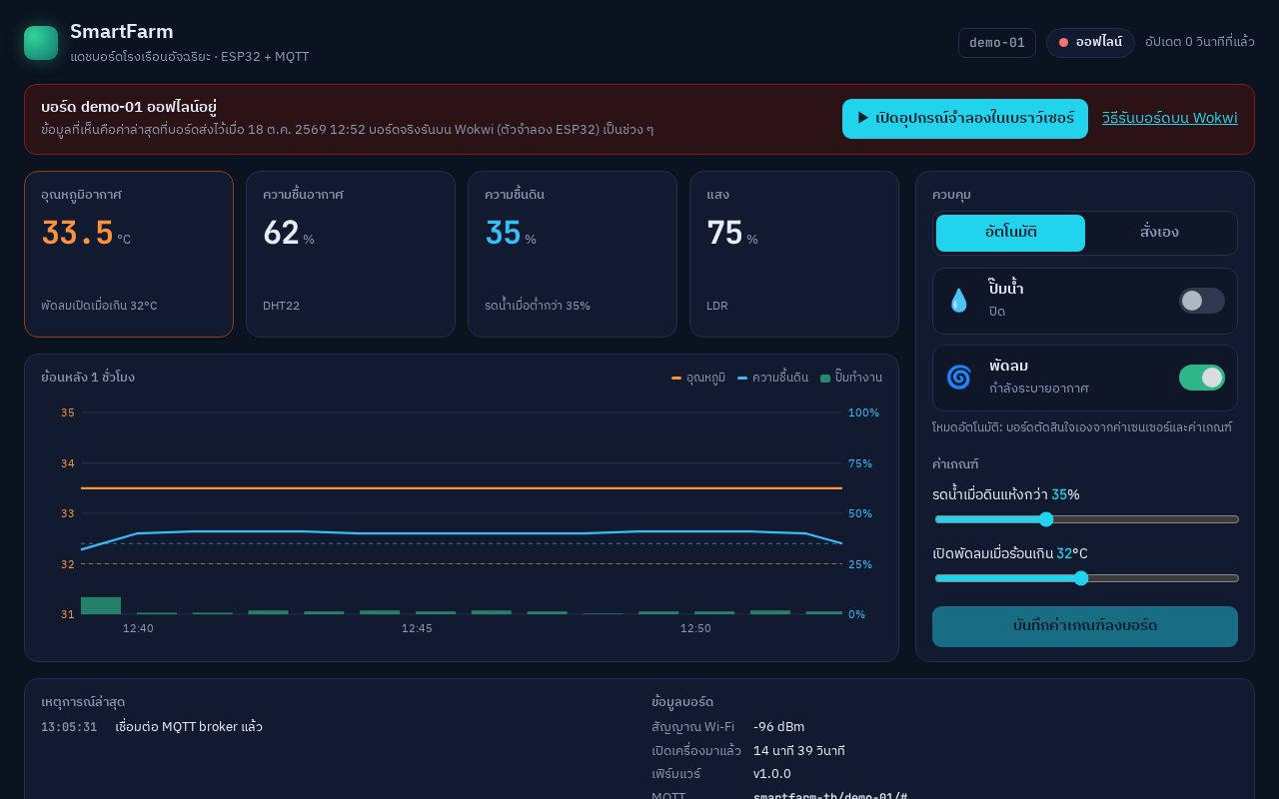Toggle the ปั๊มน้ำ pump switch on
This screenshot has width=1279, height=799.
(1201, 301)
